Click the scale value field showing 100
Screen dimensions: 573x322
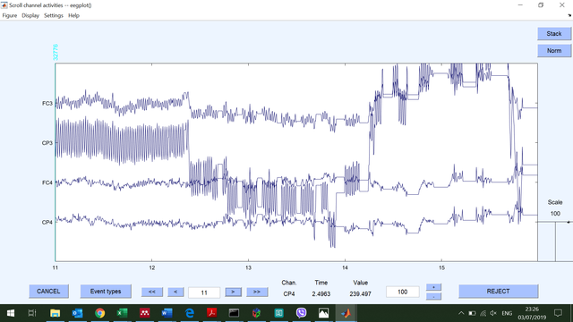click(402, 292)
